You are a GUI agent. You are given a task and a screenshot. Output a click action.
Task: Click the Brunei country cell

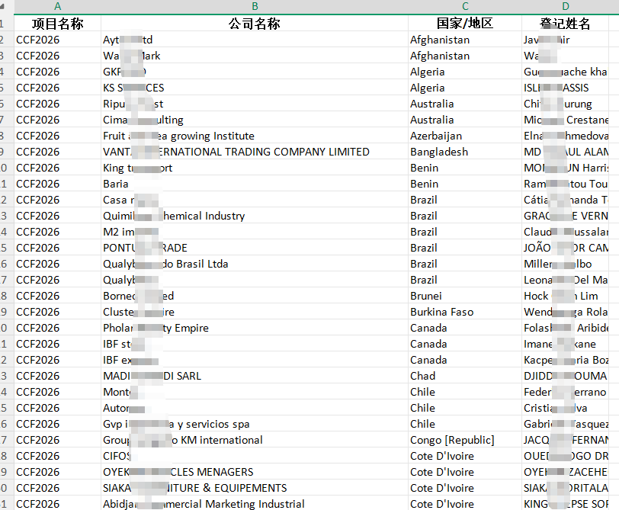[x=464, y=296]
